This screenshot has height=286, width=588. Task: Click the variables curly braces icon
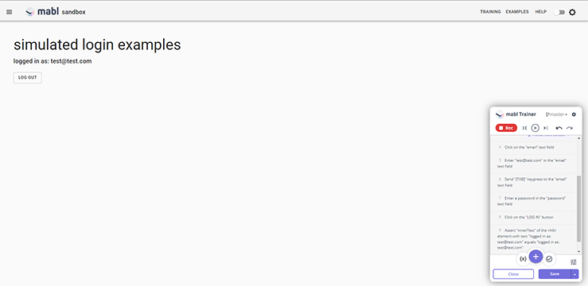pyautogui.click(x=523, y=259)
